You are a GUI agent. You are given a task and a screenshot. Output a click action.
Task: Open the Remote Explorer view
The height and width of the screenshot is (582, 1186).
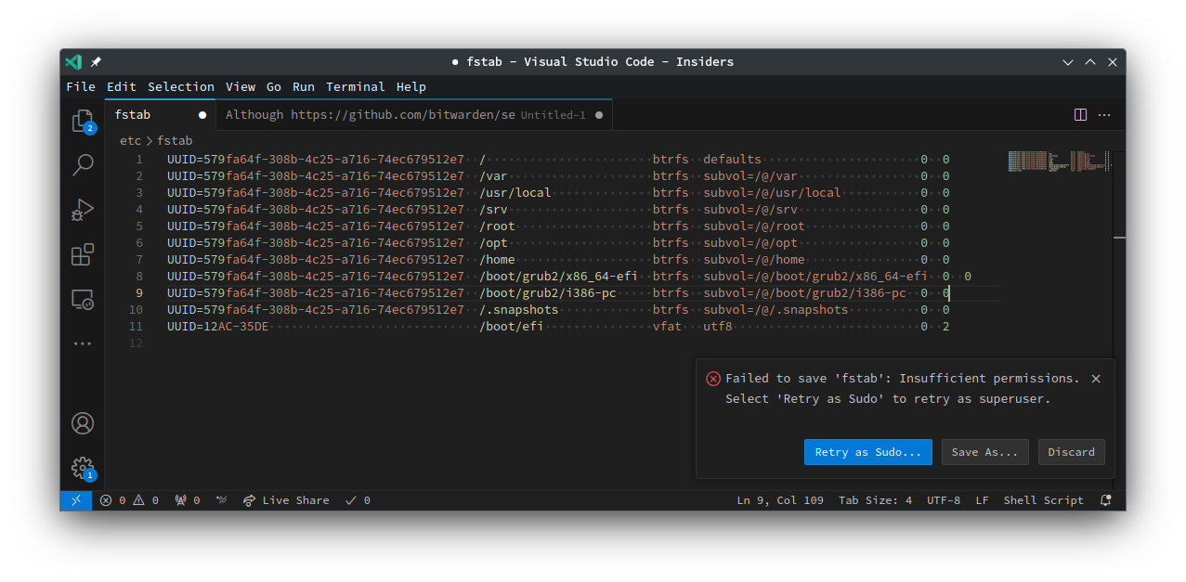coord(83,299)
